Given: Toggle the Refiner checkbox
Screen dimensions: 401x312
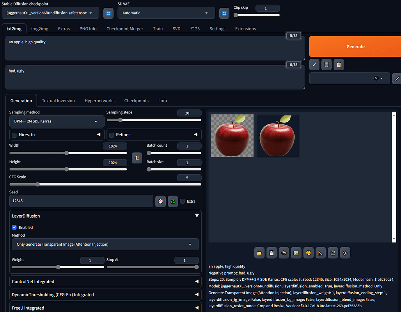Looking at the screenshot, I should point(112,135).
